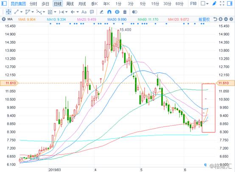Delete drawings with the trash icon
Image resolution: width=235 pixels, height=172 pixels.
pyautogui.click(x=125, y=12)
